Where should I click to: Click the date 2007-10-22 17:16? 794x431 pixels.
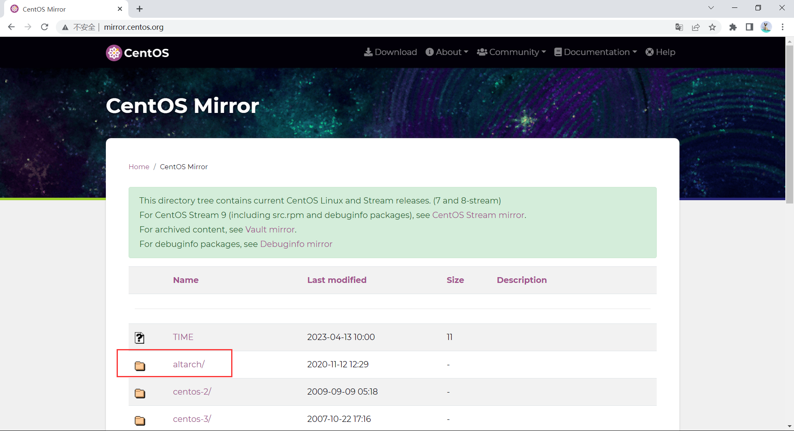point(339,419)
